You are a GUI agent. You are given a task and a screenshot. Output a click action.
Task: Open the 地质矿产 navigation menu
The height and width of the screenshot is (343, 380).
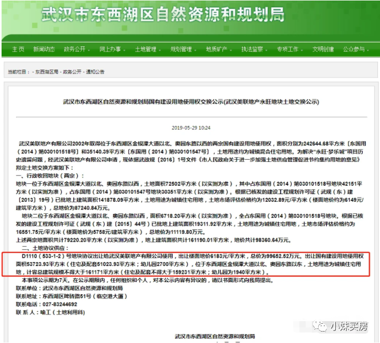coord(217,49)
